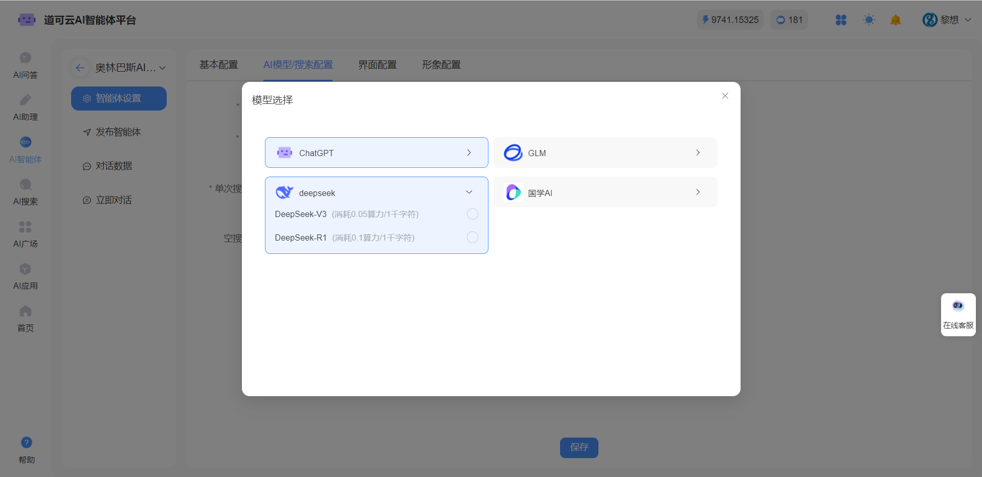Open AI应用 in the sidebar
Image resolution: width=982 pixels, height=477 pixels.
pos(26,276)
